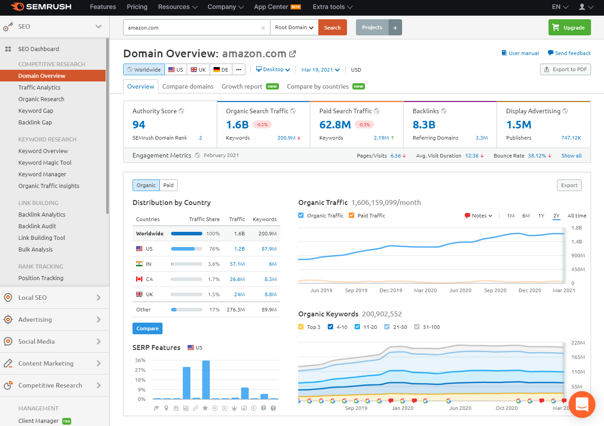Open the EN language dropdown
604x426 pixels.
(x=560, y=7)
